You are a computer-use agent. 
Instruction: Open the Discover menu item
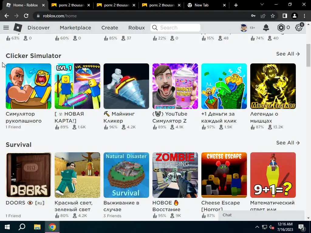coord(39,28)
